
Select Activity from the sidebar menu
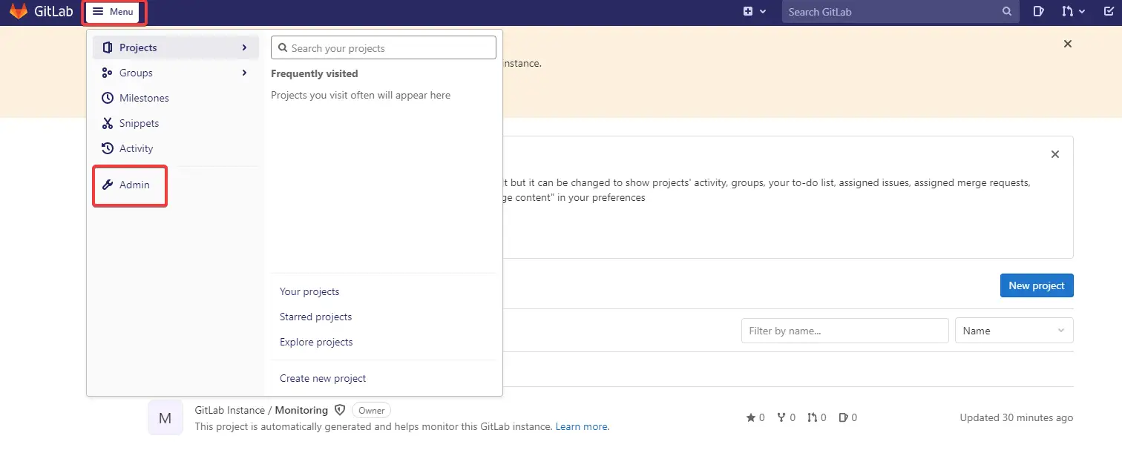[x=137, y=148]
